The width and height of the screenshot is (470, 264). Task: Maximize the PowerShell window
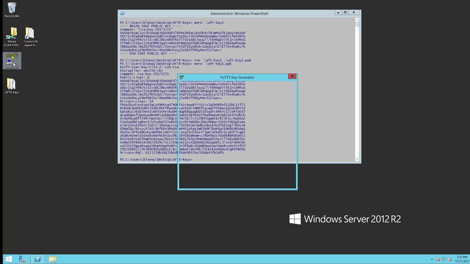pos(345,12)
